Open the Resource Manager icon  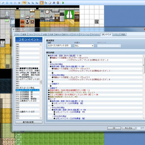[46, 3]
